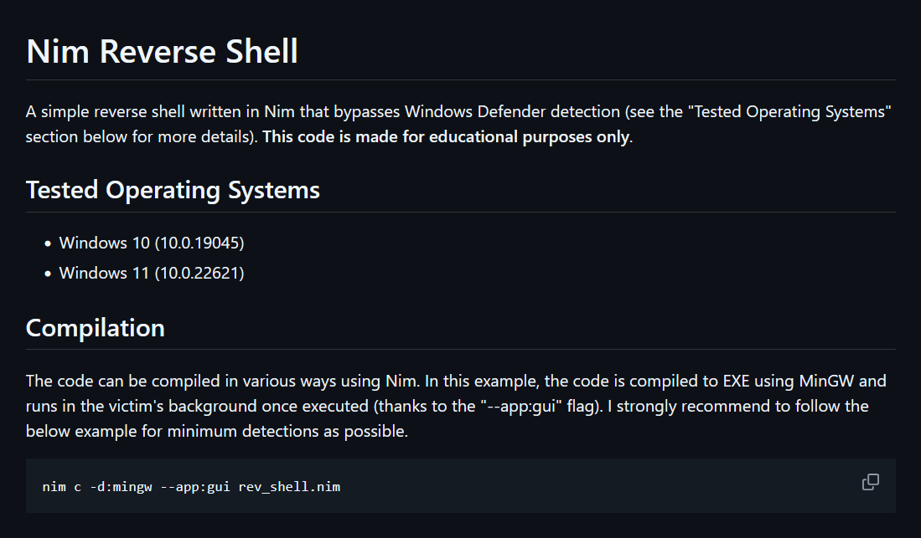The image size is (921, 538).
Task: Click the --app:gui flag in the code block
Action: point(195,487)
